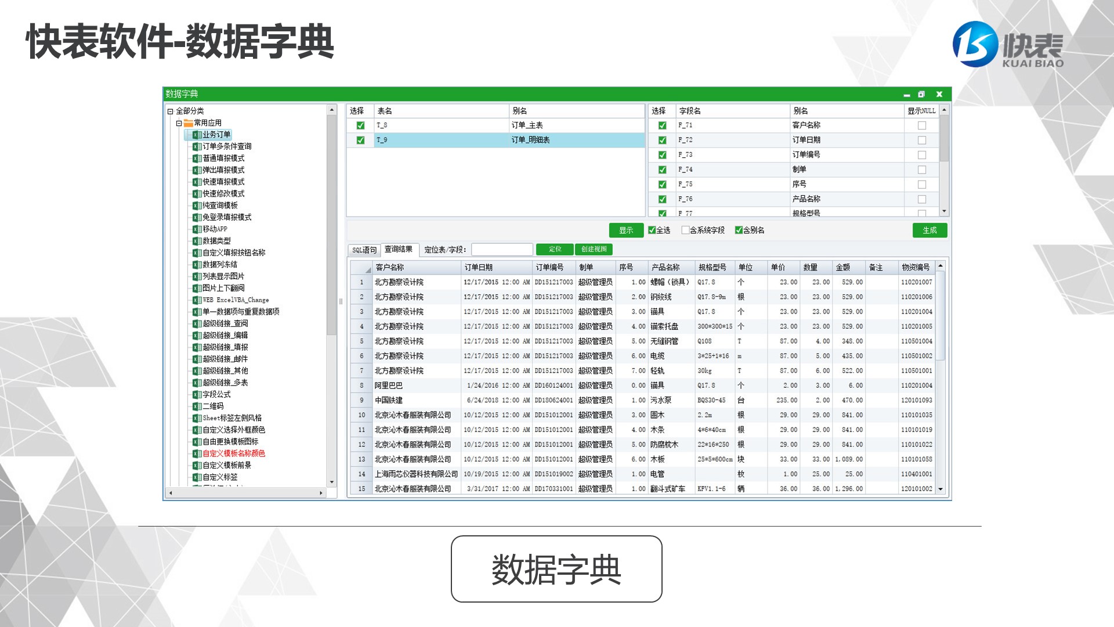The image size is (1114, 627).
Task: Click the folder icon of 常用应用
Action: (189, 123)
